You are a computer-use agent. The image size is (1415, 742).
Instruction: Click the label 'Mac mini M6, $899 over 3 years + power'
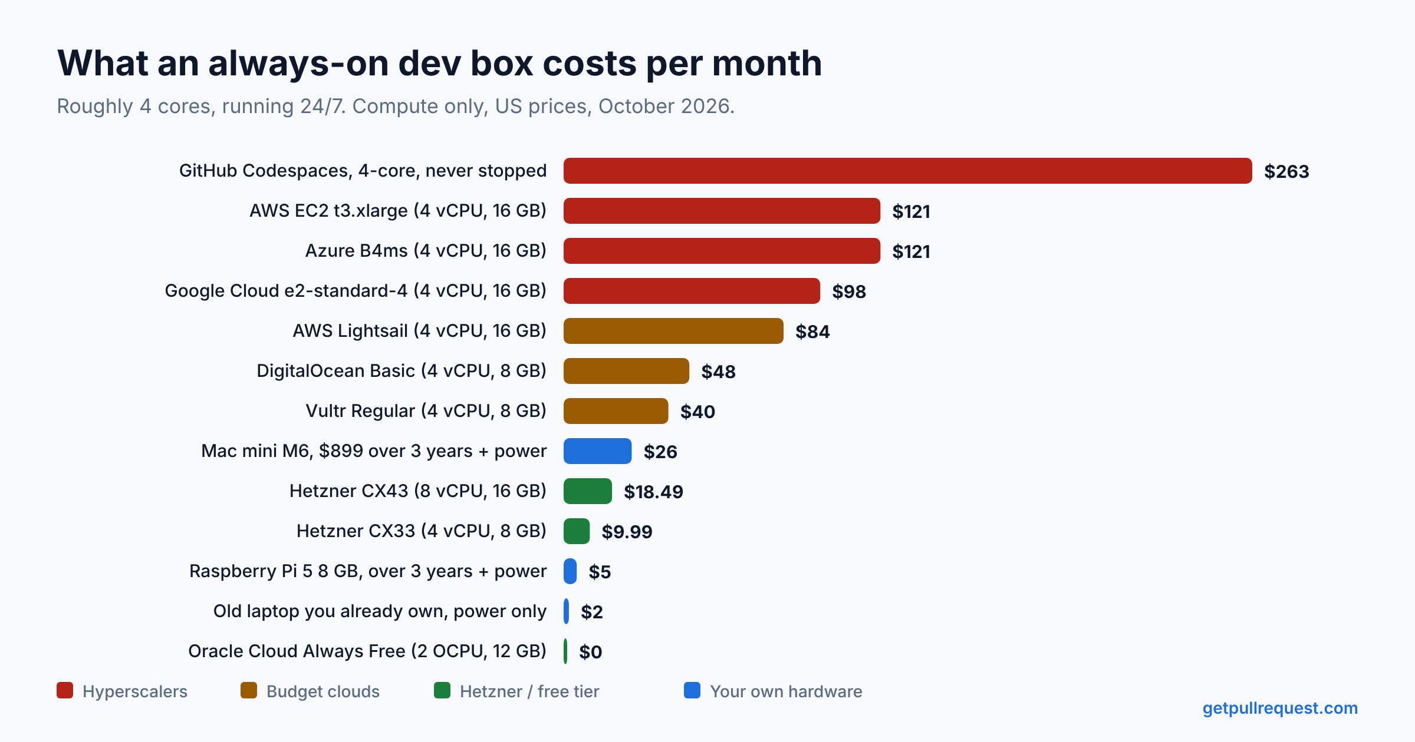[374, 451]
